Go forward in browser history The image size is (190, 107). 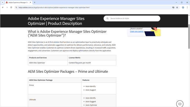tap(7, 7)
